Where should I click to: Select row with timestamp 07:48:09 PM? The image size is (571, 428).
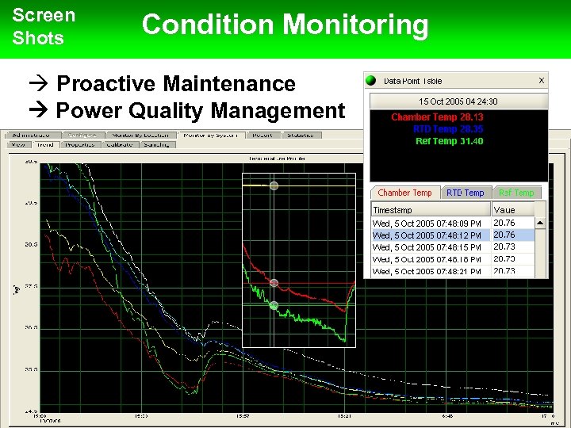tap(453, 223)
